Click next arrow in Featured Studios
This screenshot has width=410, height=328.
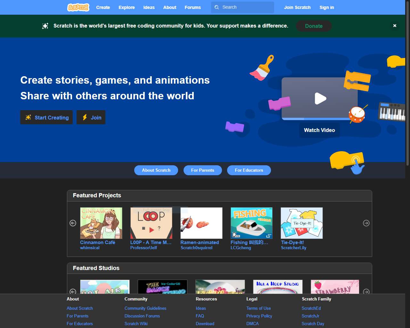coord(366,291)
